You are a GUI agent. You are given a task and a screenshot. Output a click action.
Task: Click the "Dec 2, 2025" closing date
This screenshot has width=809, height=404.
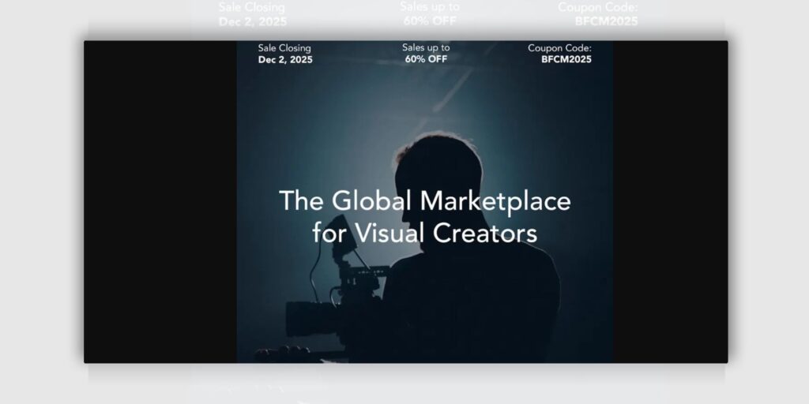click(285, 59)
